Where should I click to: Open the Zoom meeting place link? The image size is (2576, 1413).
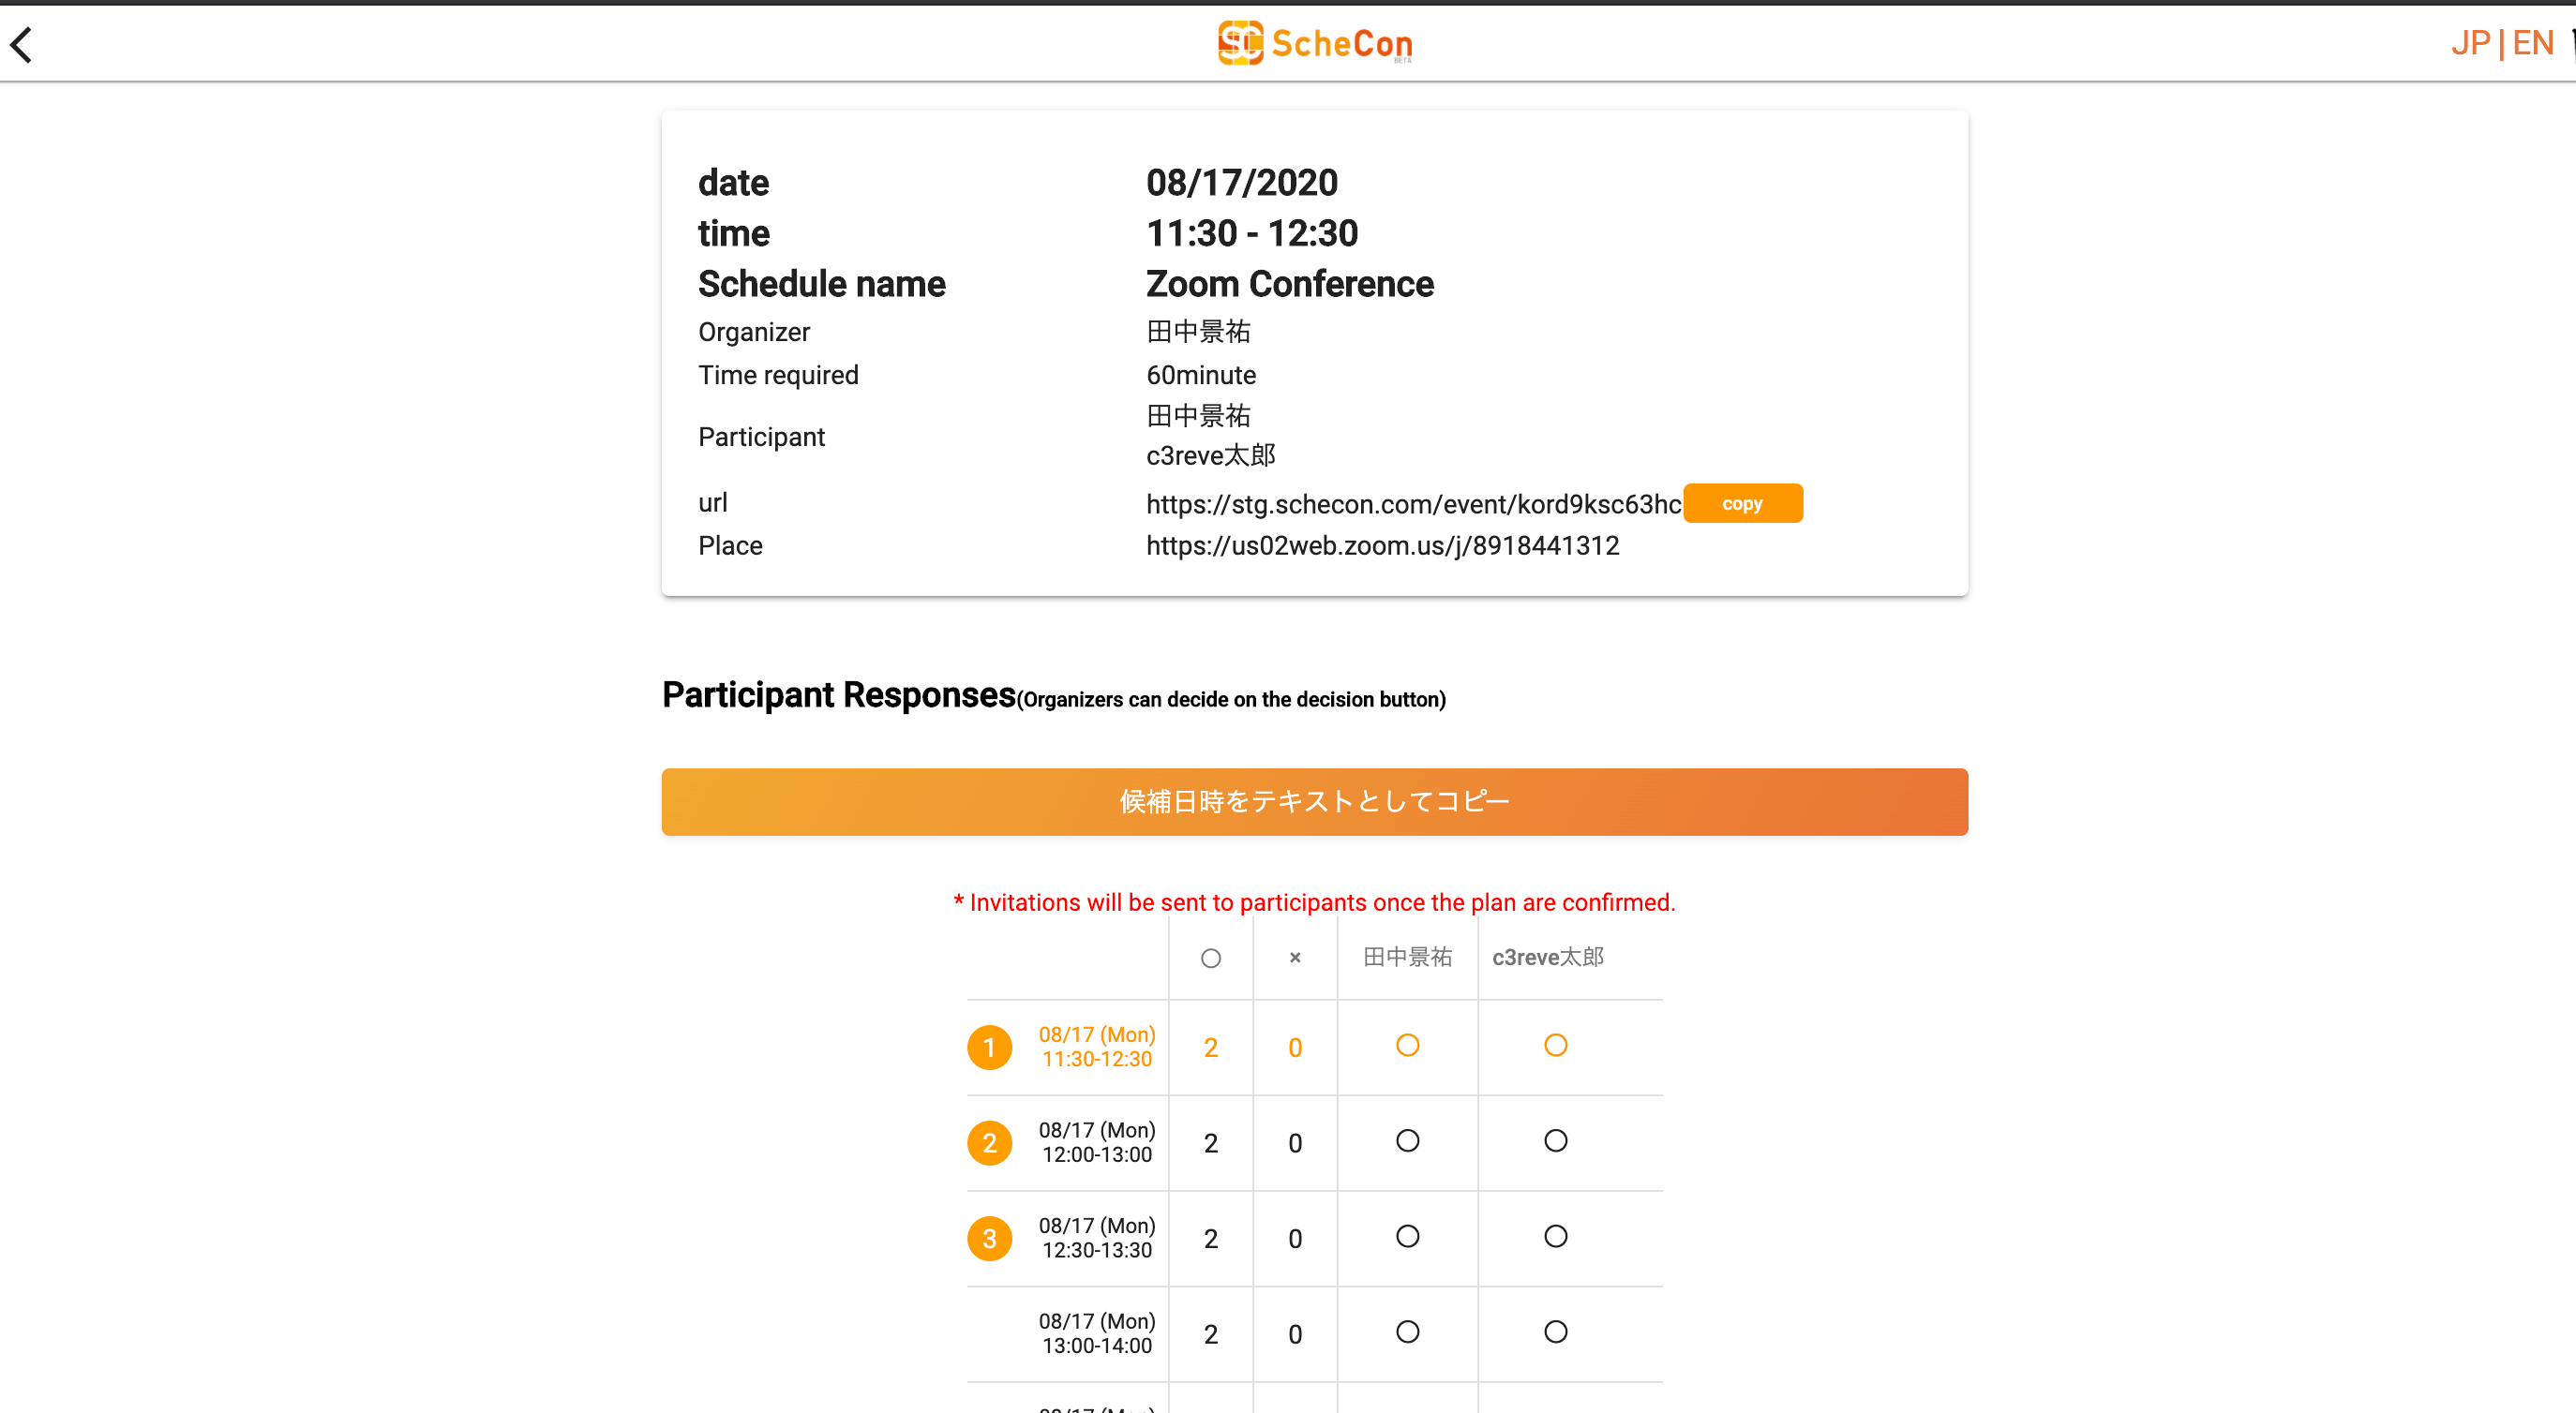point(1382,545)
